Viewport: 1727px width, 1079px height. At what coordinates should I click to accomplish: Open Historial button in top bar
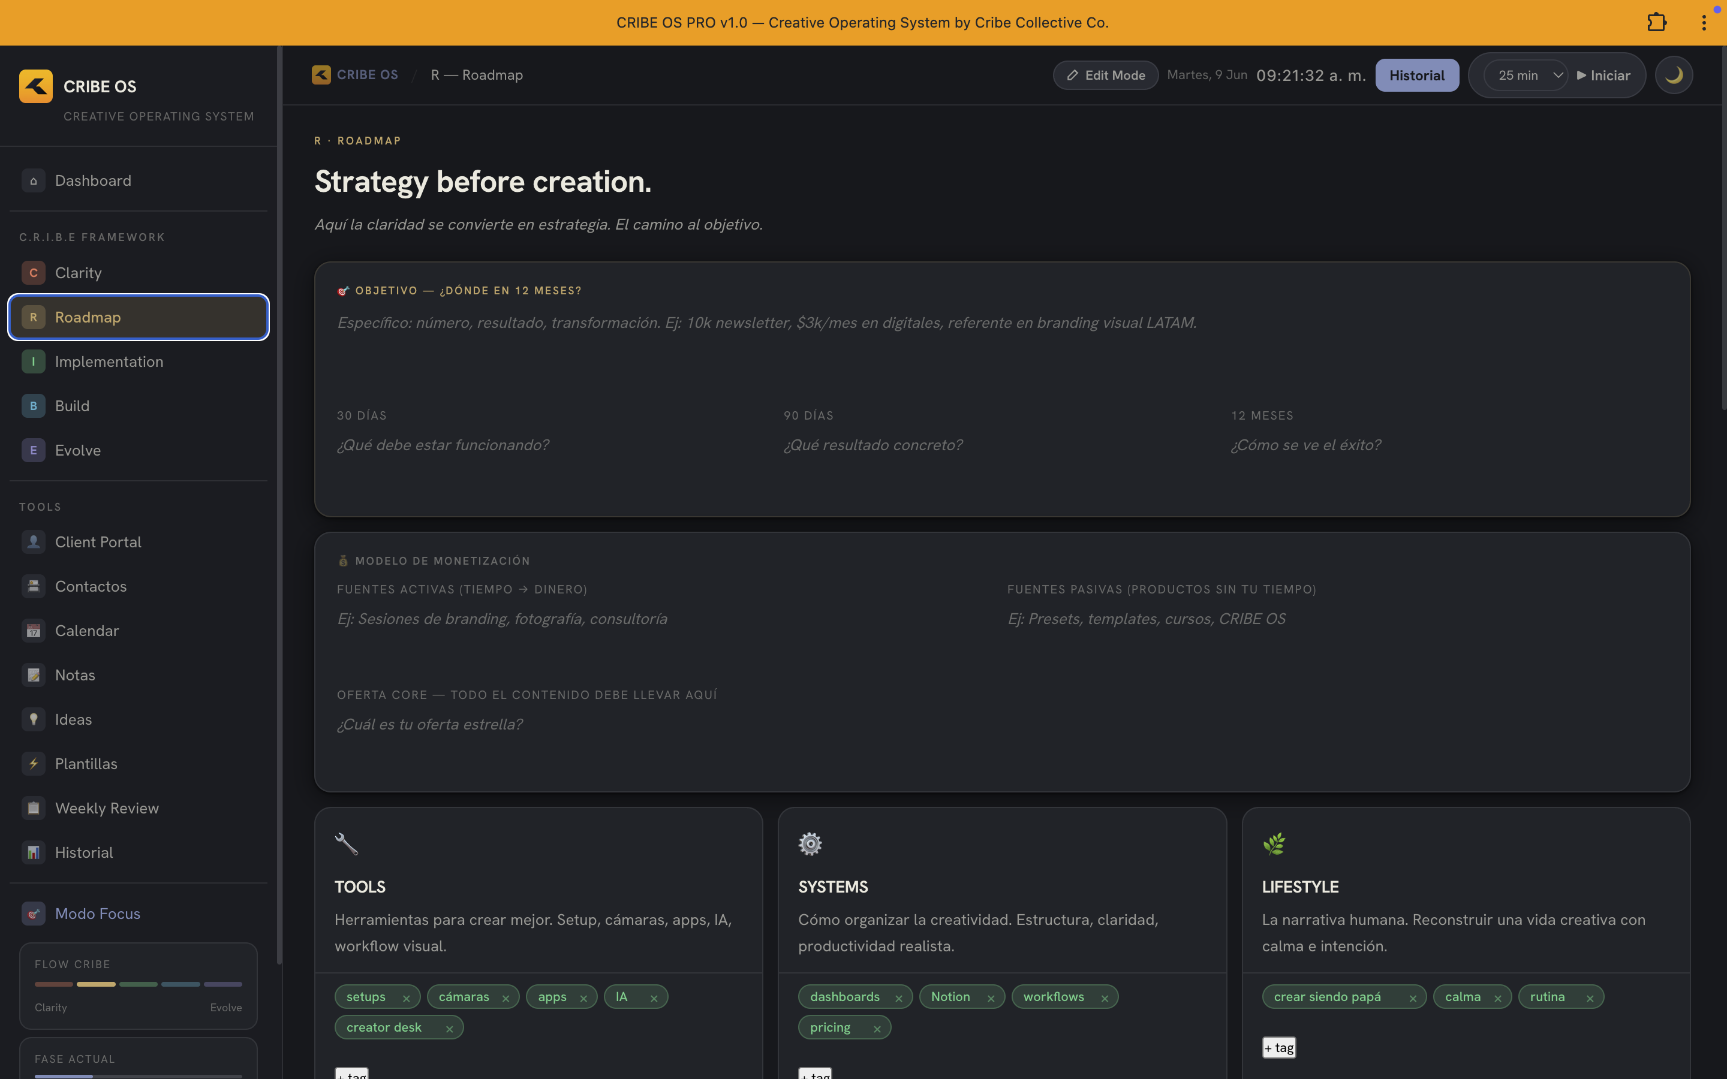1416,75
